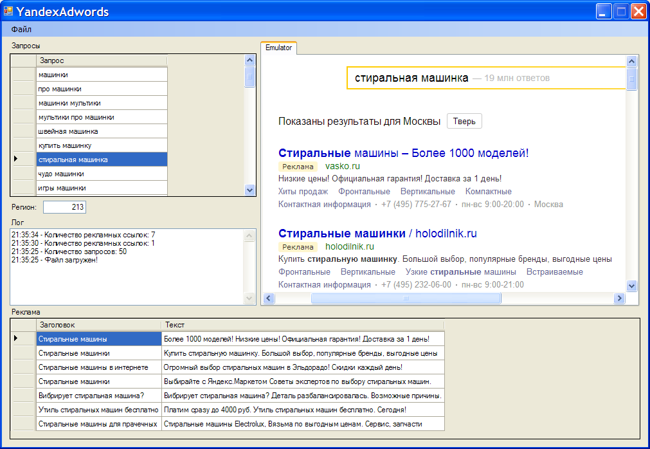
Task: Select the 'мультики про машинки' query row
Action: click(x=102, y=117)
